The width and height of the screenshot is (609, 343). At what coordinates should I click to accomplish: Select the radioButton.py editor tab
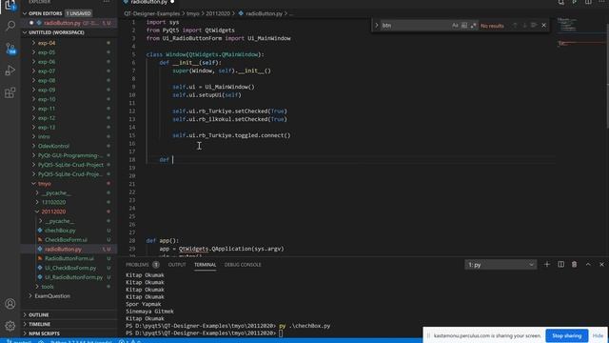[148, 2]
